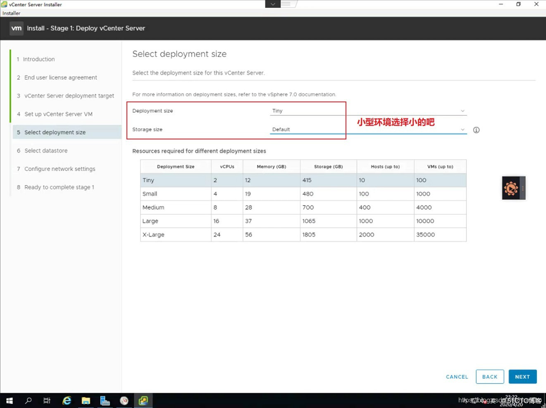Screen dimensions: 546x408
Task: Select the vCenter installer taskbar icon
Action: (143, 401)
